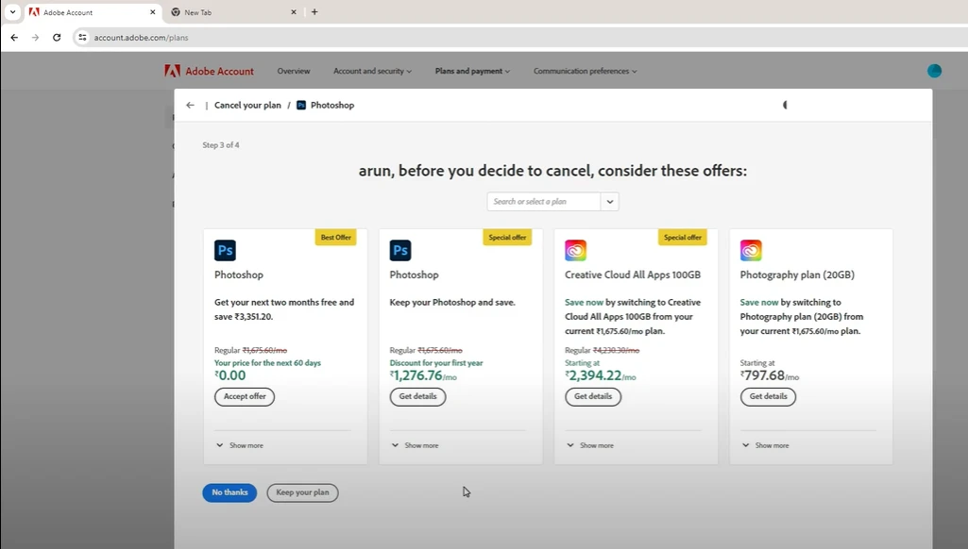Expand the Plans and payment menu
The height and width of the screenshot is (549, 968).
(472, 71)
